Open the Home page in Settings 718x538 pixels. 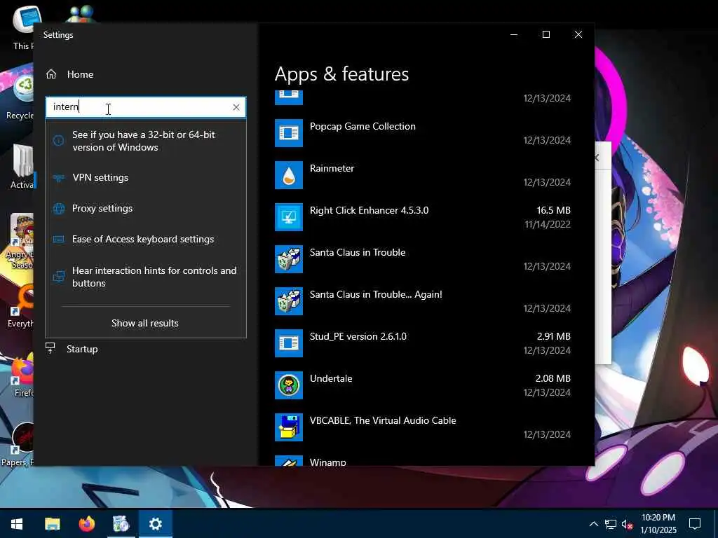tap(70, 74)
